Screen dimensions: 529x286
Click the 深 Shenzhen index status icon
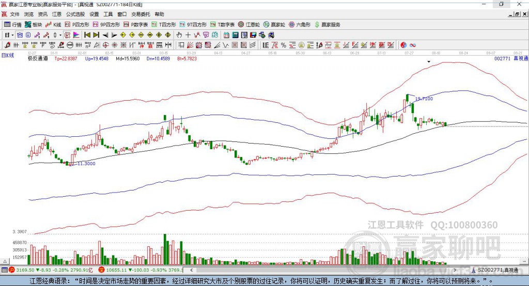pos(102,270)
